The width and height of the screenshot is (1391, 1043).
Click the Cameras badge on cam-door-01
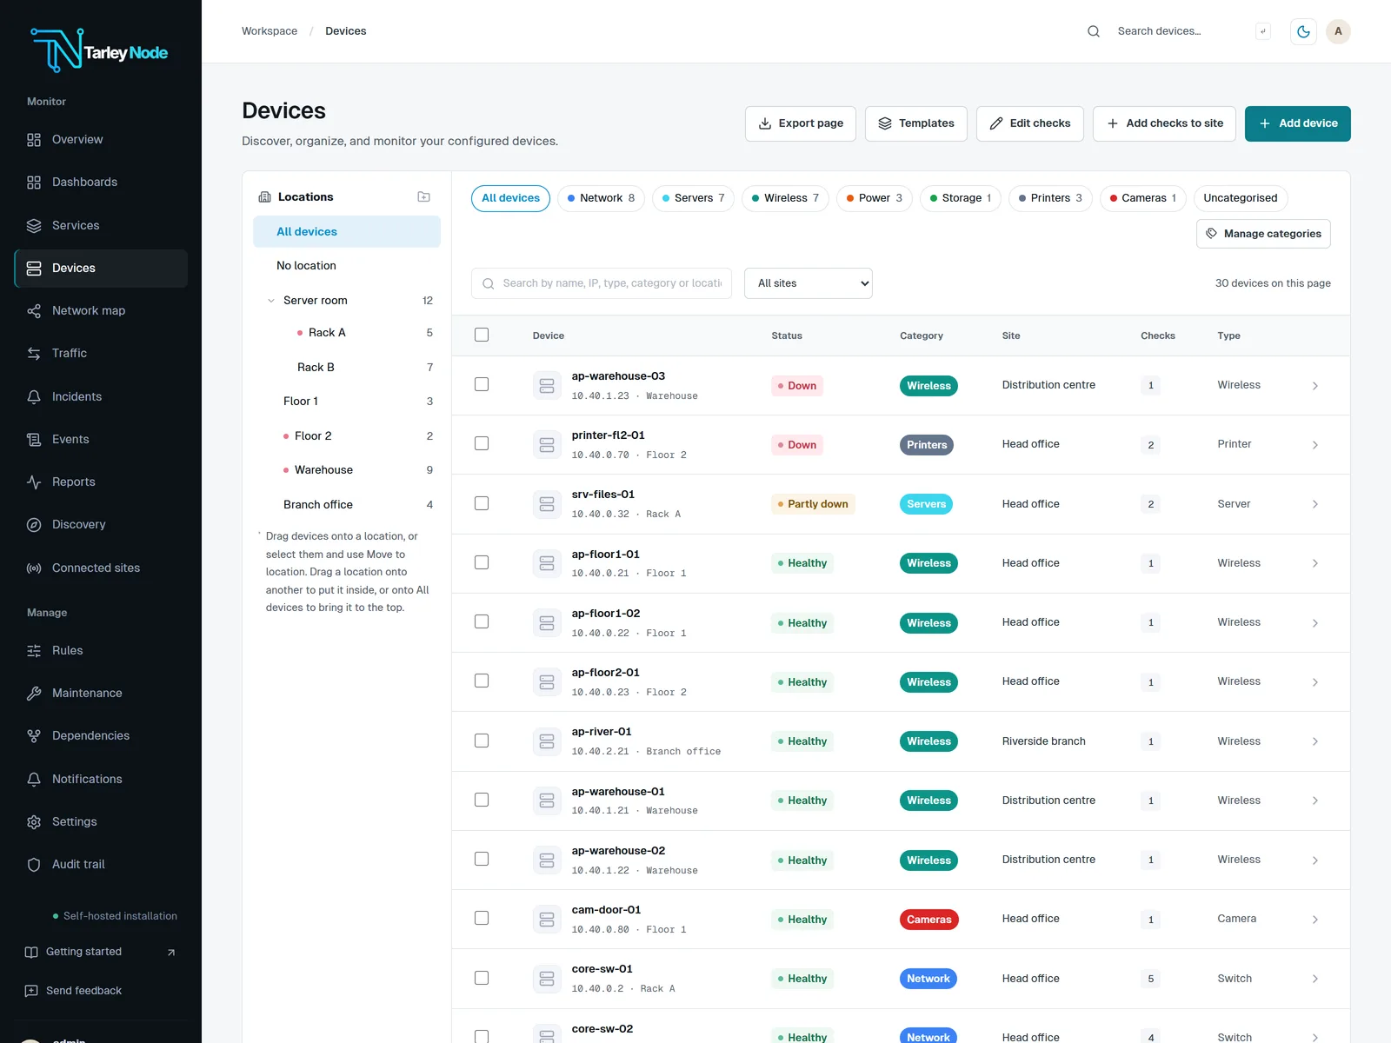coord(928,920)
